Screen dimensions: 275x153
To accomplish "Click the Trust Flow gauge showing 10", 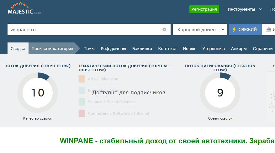I will tap(38, 92).
